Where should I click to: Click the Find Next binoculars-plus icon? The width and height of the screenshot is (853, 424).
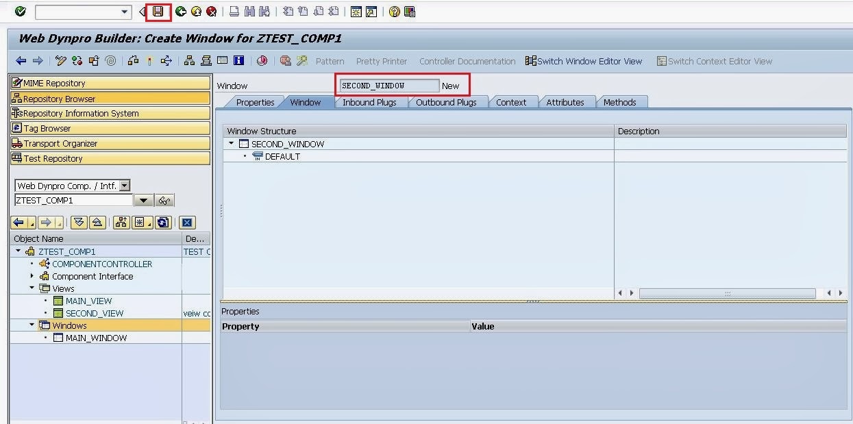click(264, 12)
